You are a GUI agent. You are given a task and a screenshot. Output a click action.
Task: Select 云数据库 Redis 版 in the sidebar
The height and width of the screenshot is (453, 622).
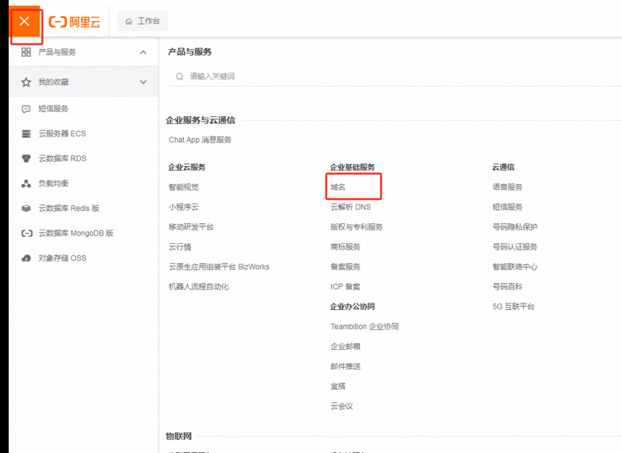69,209
